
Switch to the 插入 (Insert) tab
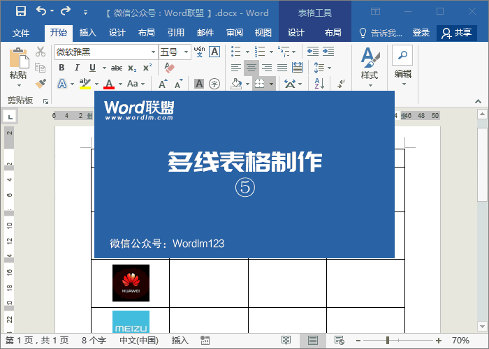coord(87,32)
